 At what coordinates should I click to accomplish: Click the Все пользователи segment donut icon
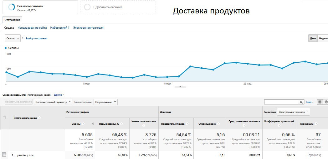(x=12, y=7)
